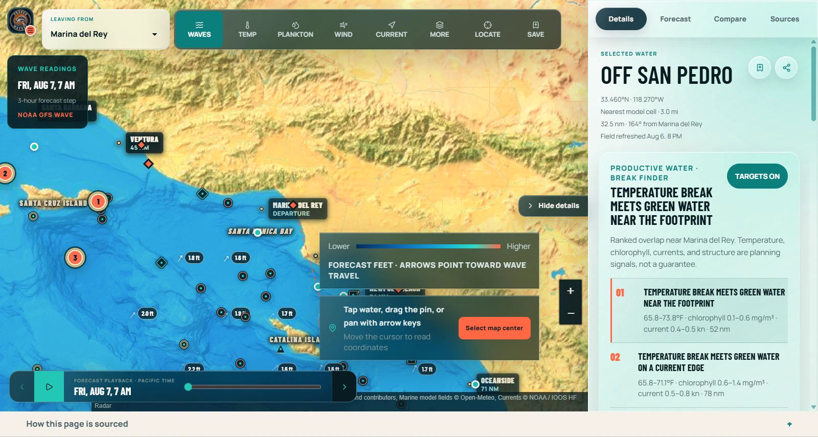Toggle the Targets On switch
Viewport: 818px width, 437px height.
point(757,176)
